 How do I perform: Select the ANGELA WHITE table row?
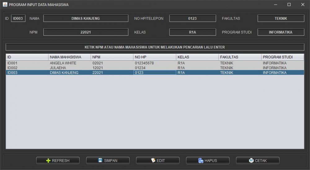[63, 63]
